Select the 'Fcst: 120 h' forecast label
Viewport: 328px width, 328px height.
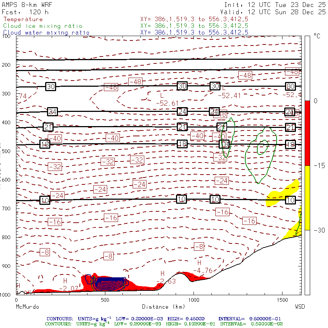pos(25,12)
